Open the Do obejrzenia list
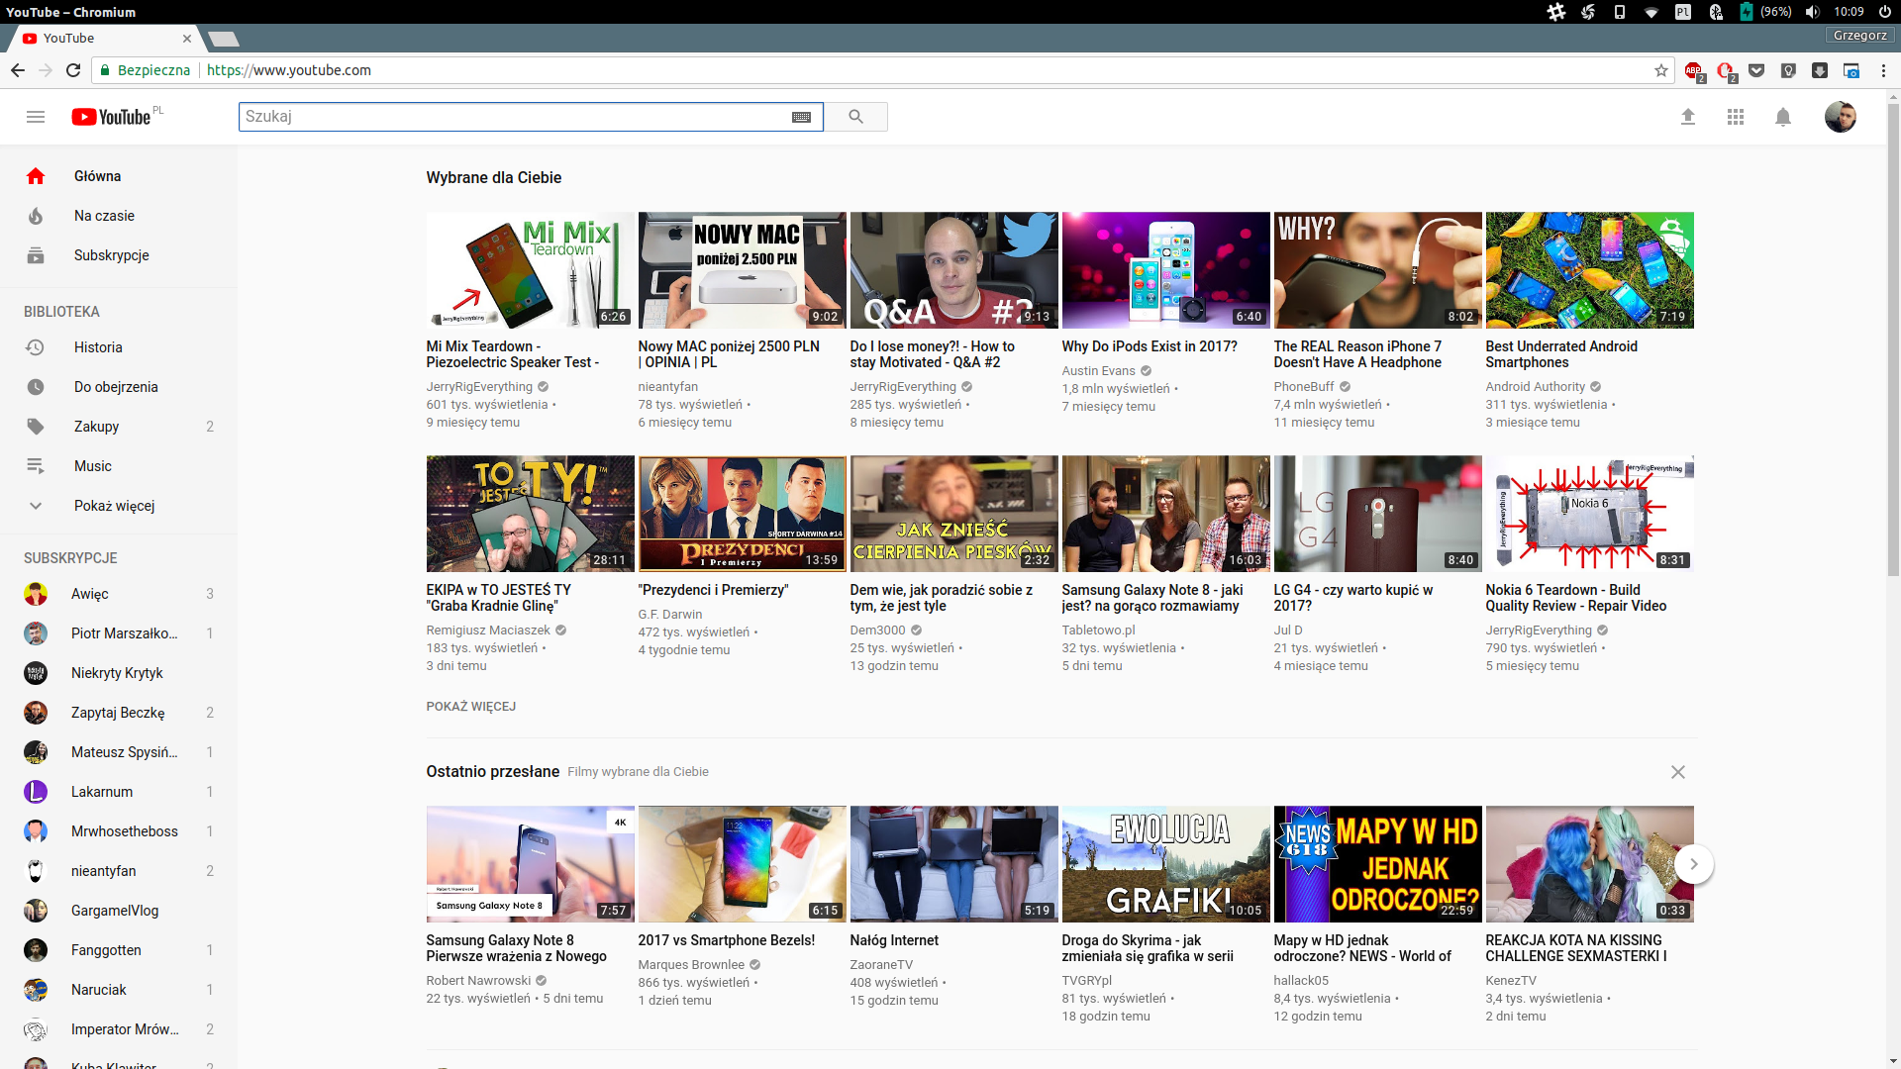This screenshot has height=1069, width=1901. pyautogui.click(x=119, y=387)
